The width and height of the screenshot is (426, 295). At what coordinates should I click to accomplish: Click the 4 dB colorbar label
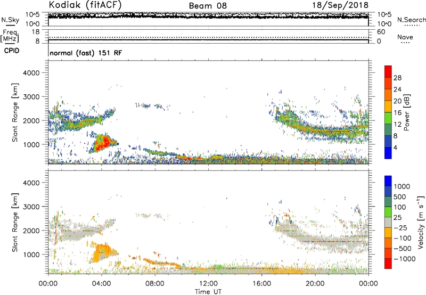395,148
